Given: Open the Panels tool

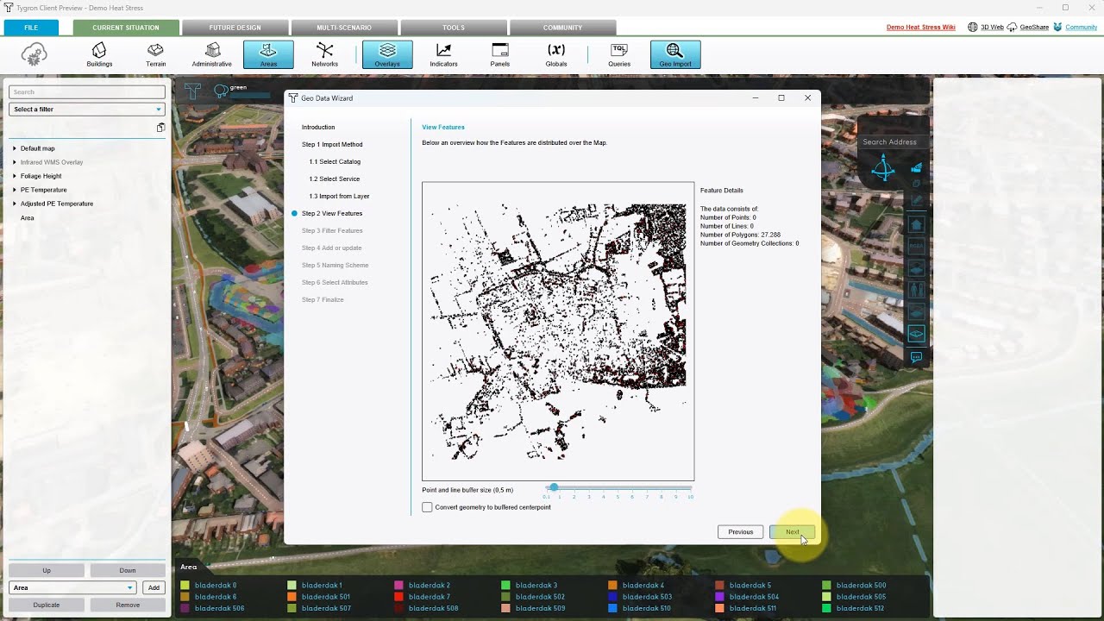Looking at the screenshot, I should pos(500,54).
